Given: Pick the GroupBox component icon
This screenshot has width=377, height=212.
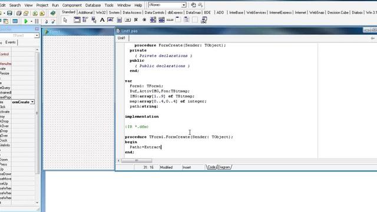Looking at the screenshot, I should (178, 20).
